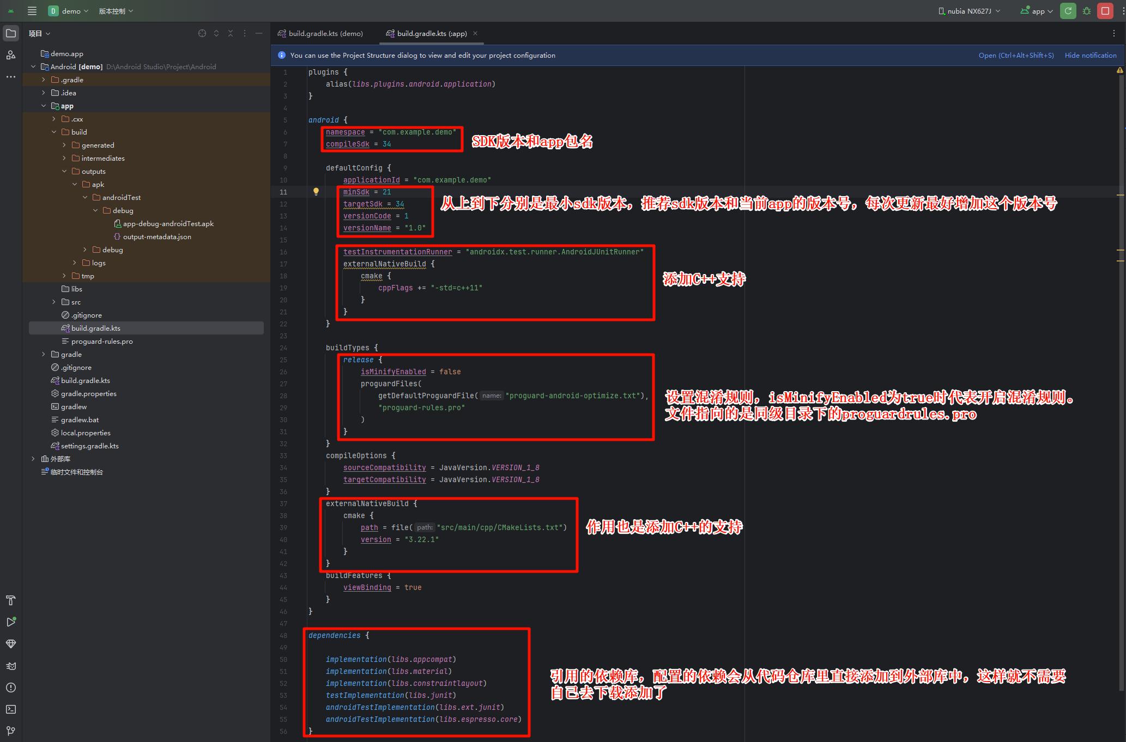Open the Git version control tool window
The height and width of the screenshot is (742, 1126).
point(10,731)
